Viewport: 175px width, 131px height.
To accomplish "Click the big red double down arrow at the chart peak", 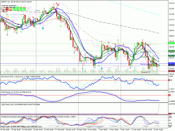I will pyautogui.click(x=58, y=5).
